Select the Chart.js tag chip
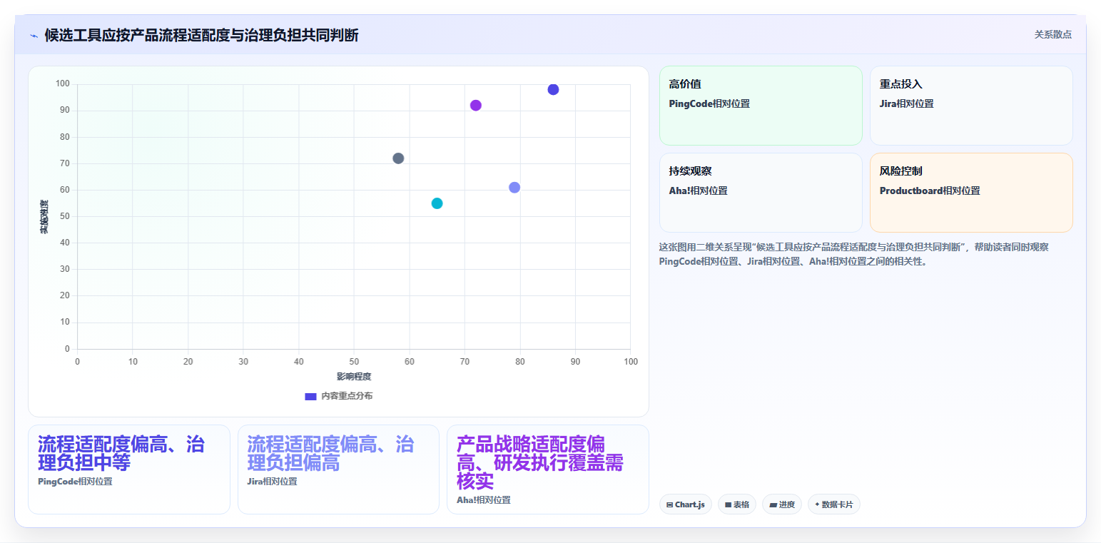Image resolution: width=1101 pixels, height=543 pixels. (685, 504)
